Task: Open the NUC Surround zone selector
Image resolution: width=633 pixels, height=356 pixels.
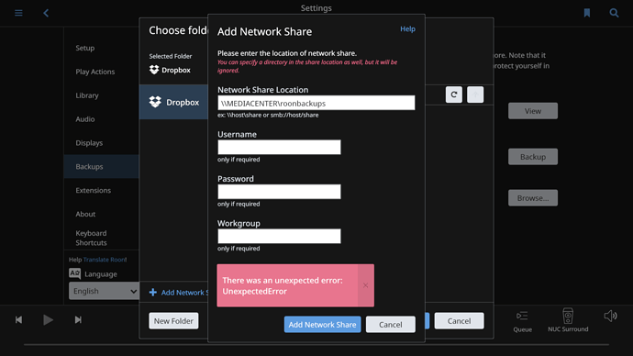Action: (x=568, y=320)
